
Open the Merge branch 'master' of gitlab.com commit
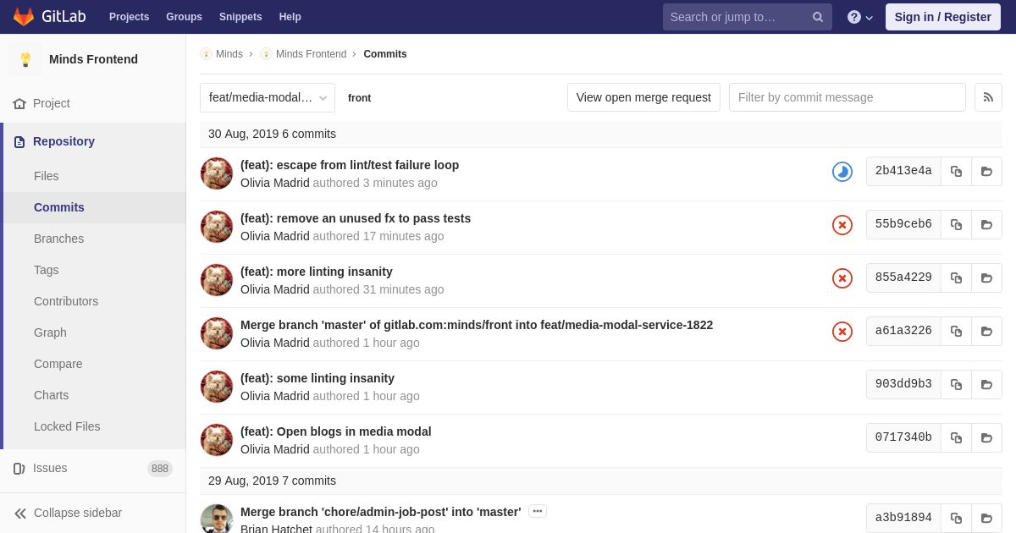tap(477, 325)
